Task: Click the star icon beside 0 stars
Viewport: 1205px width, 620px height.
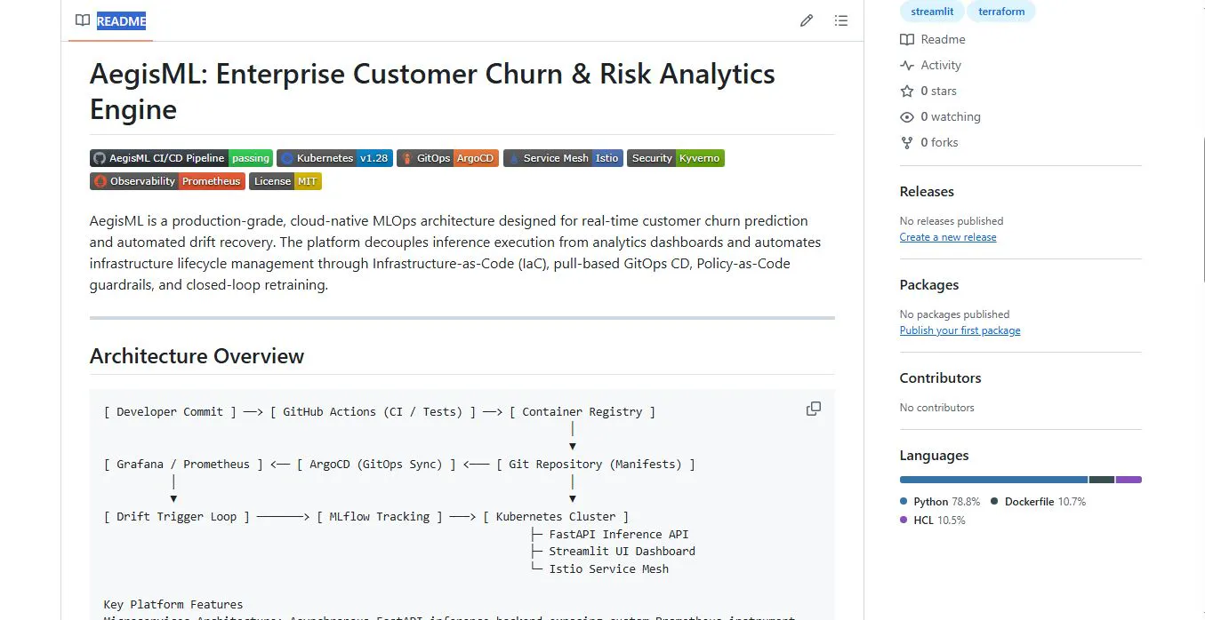Action: coord(907,91)
